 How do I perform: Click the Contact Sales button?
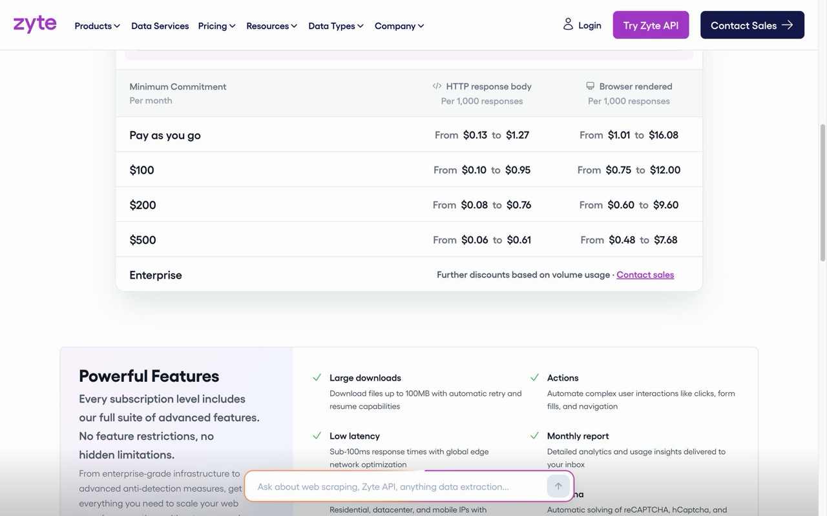[752, 25]
